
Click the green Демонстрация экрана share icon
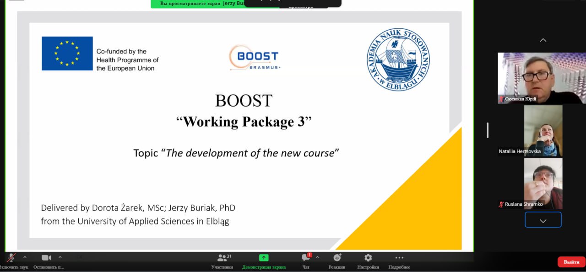click(x=264, y=258)
